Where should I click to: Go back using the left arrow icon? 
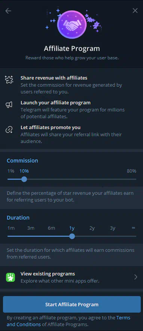click(8, 11)
